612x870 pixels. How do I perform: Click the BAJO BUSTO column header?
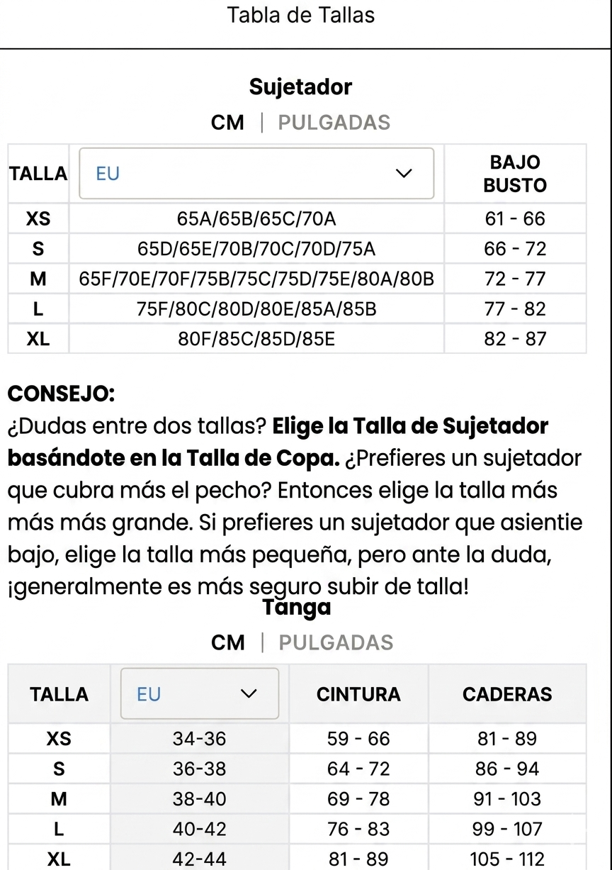click(515, 174)
